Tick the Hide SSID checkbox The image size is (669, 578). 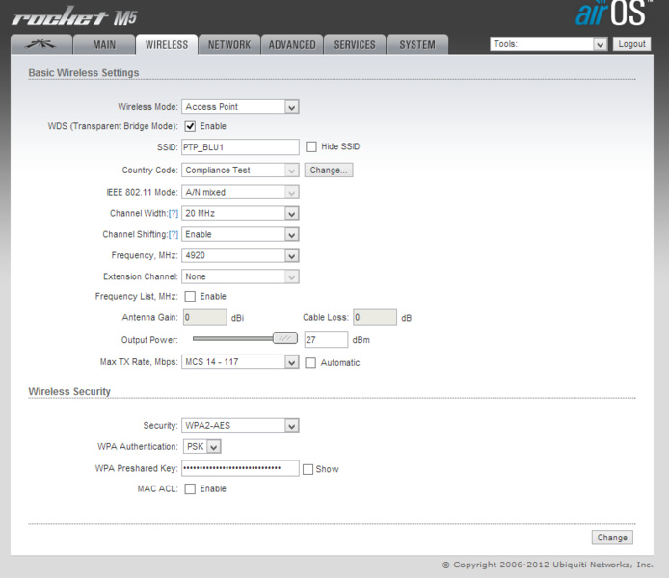click(311, 146)
